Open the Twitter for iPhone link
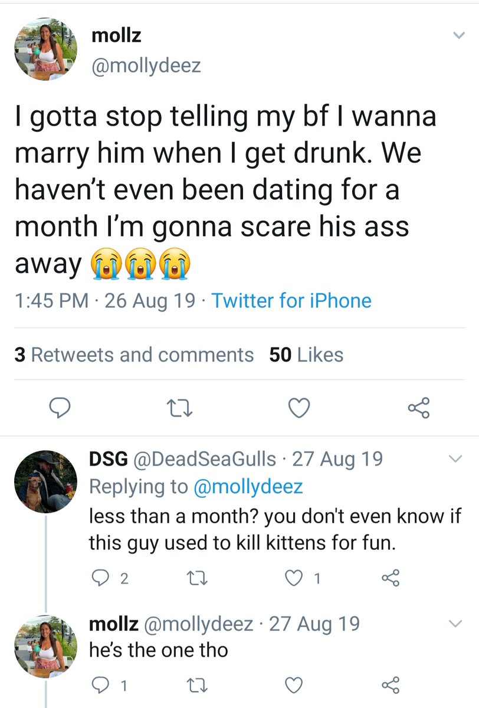Screen dimensions: 479x708 pyautogui.click(x=291, y=301)
